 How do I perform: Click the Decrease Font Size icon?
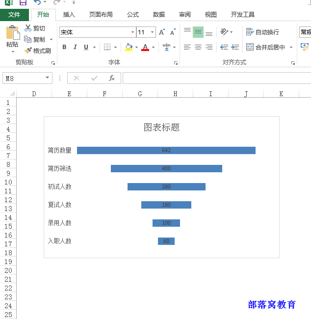click(x=173, y=32)
